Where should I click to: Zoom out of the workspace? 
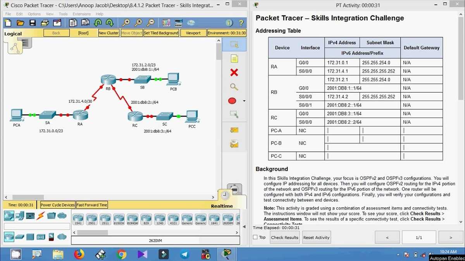tap(150, 23)
